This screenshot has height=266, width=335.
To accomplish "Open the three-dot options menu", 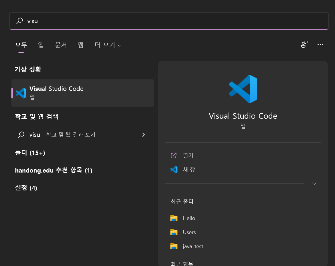I will pos(320,44).
